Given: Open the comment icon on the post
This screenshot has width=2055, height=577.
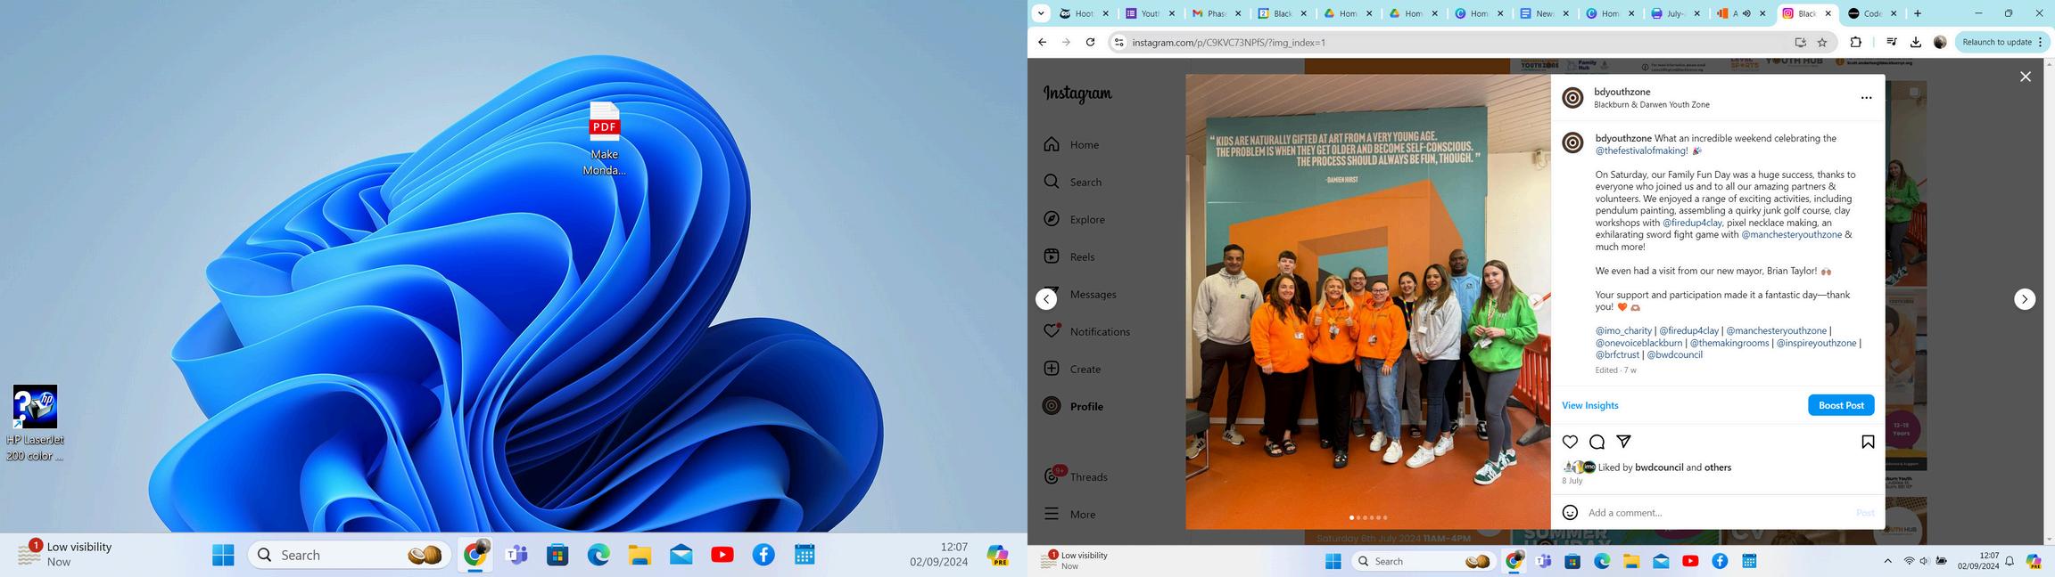Looking at the screenshot, I should click(1597, 442).
